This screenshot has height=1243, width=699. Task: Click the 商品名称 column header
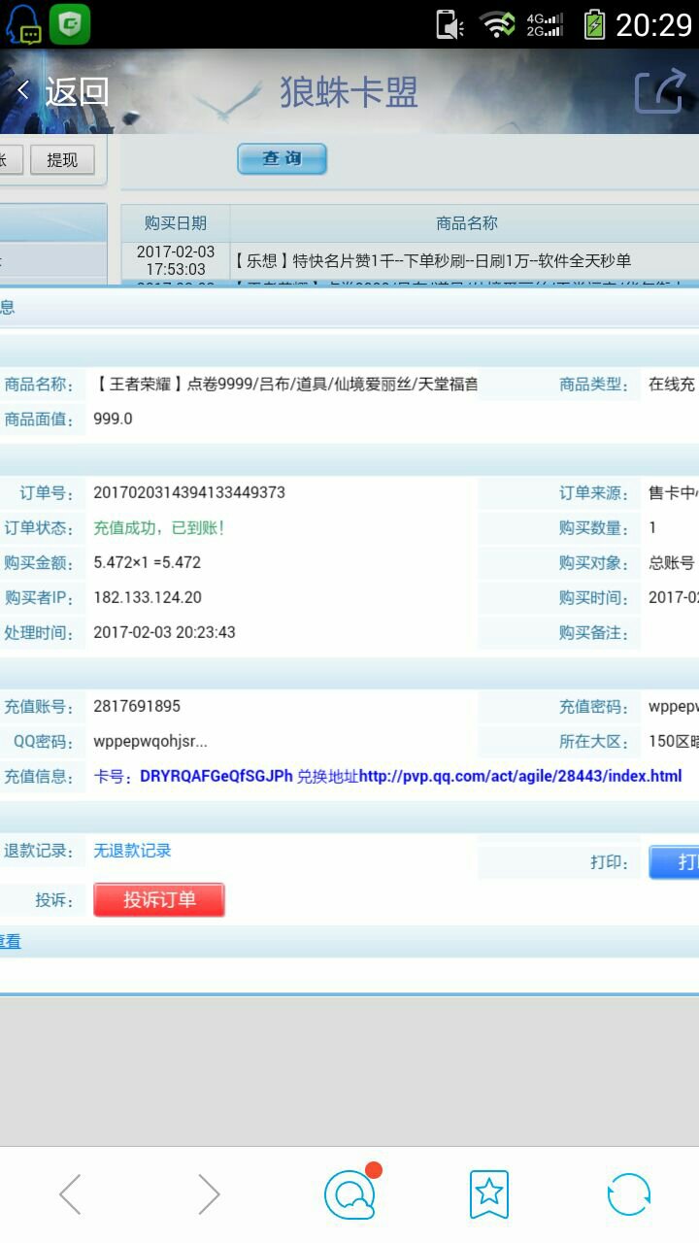(x=467, y=223)
